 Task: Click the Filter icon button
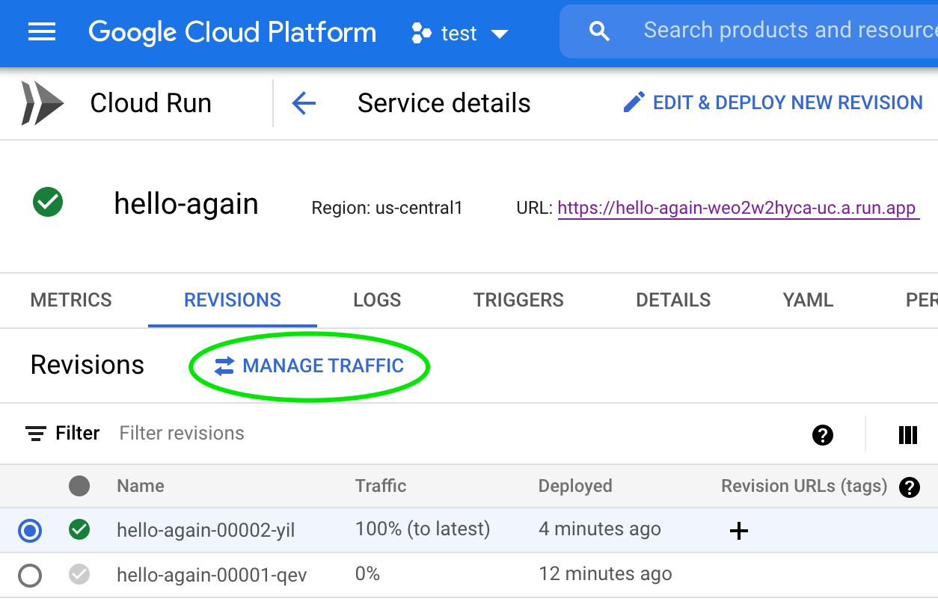pos(35,434)
